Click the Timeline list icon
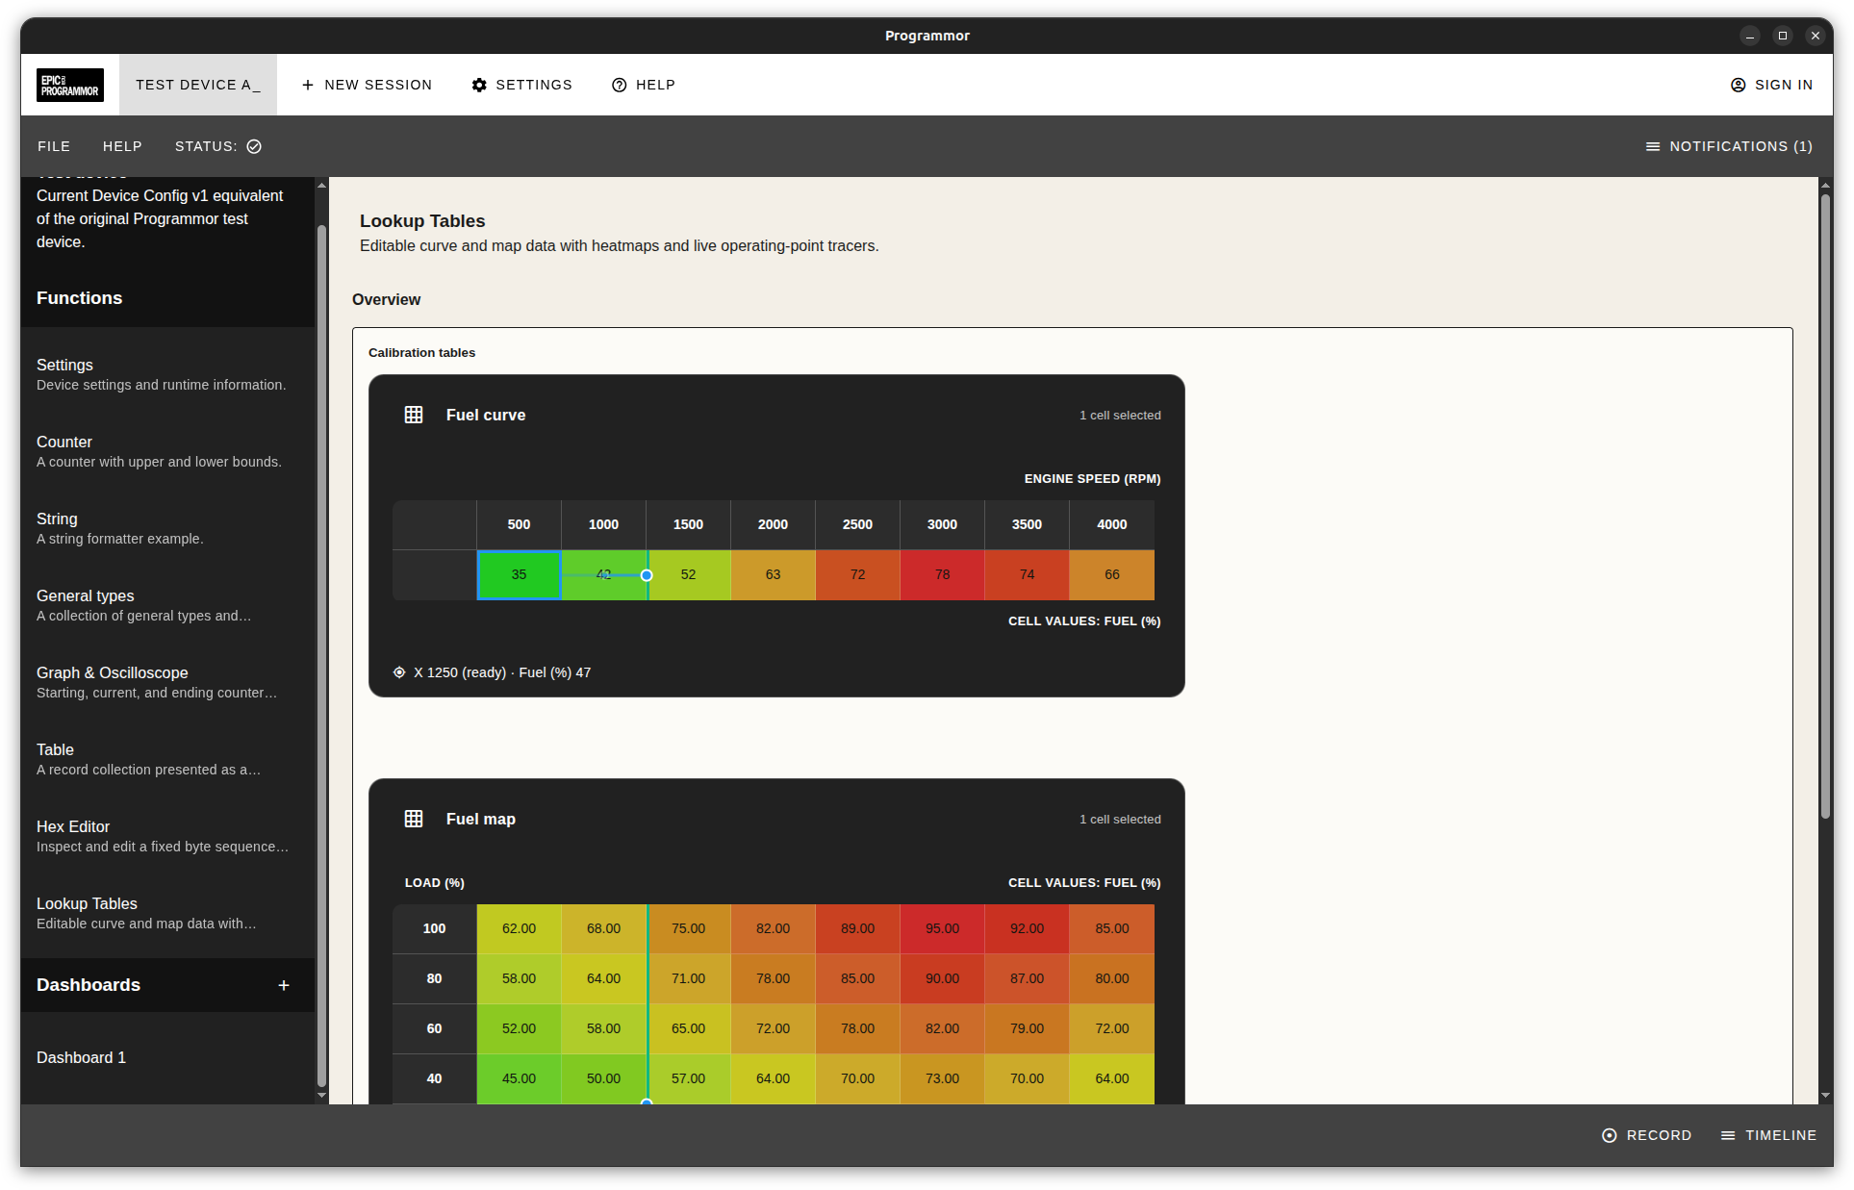 1728,1135
